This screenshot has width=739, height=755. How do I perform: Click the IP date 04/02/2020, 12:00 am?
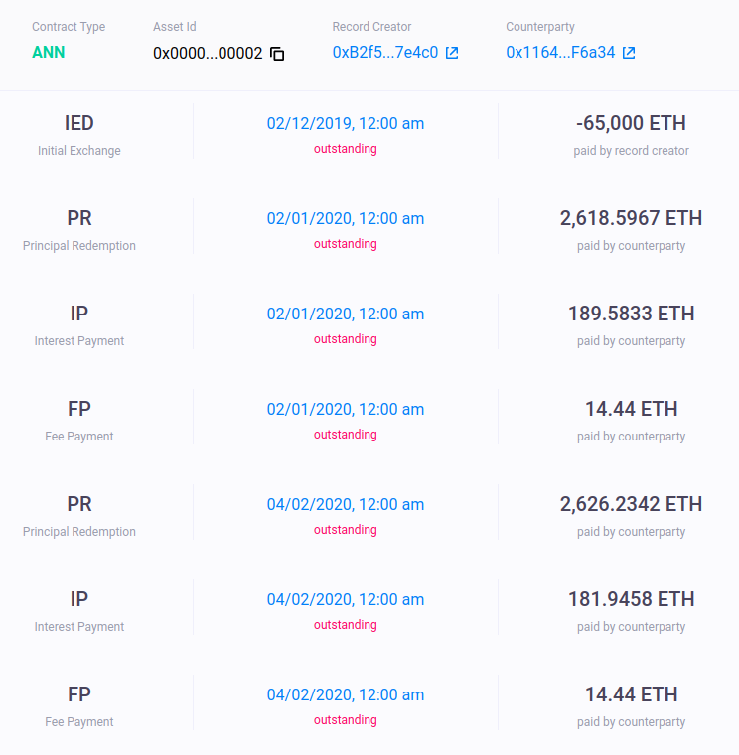(x=346, y=599)
